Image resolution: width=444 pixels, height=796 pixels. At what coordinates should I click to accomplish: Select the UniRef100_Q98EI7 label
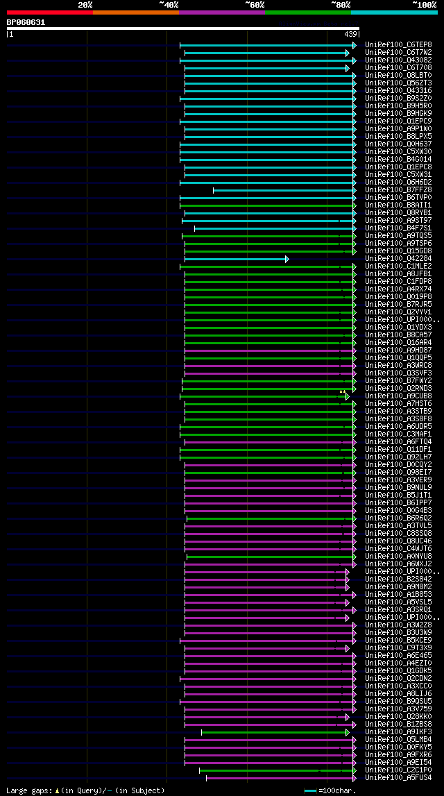pos(398,473)
